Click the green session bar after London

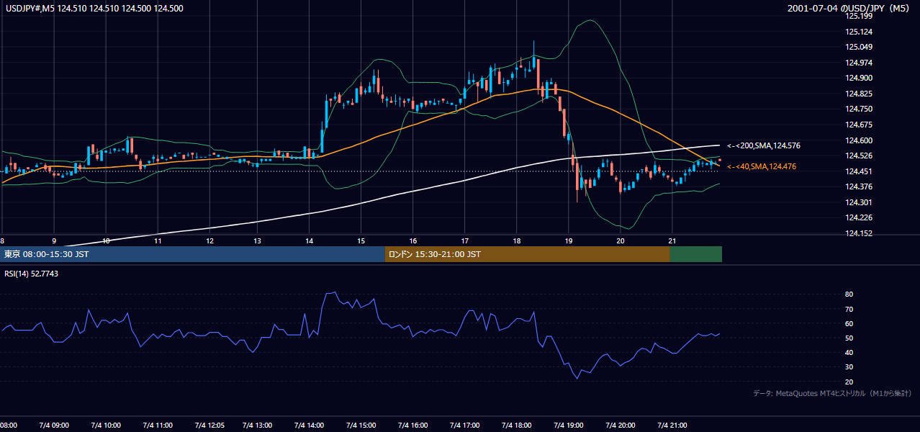696,254
